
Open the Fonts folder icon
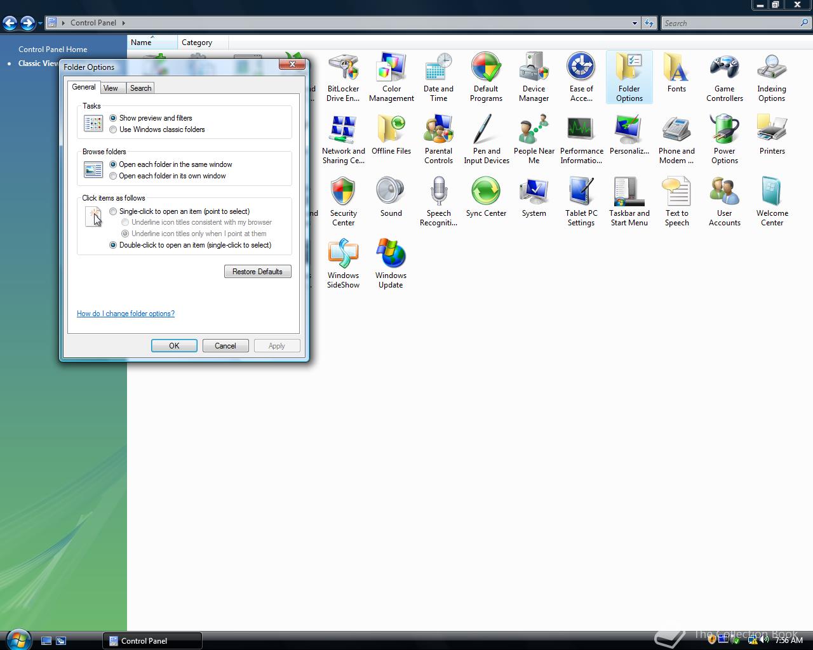[676, 73]
